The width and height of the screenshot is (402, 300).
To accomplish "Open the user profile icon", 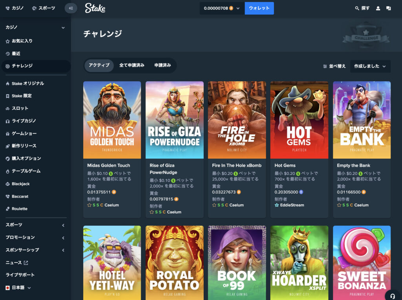I will point(378,8).
